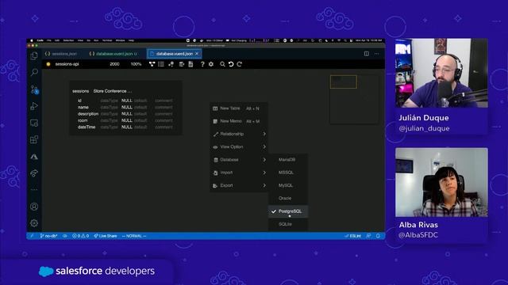Click the split editor icon
The height and width of the screenshot is (285, 508).
pos(367,54)
